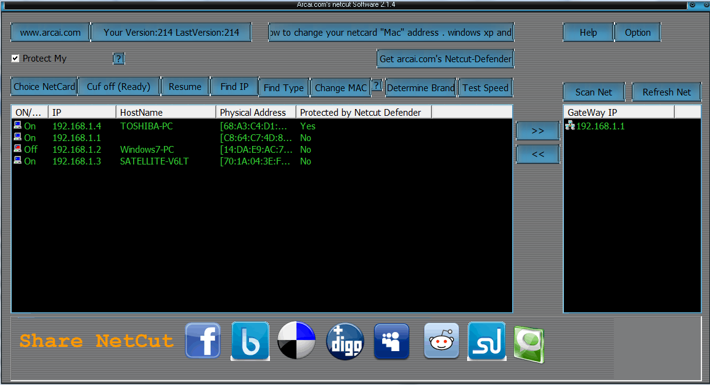Click the blue 'b' share icon
Screen dimensions: 710x385
tap(250, 341)
